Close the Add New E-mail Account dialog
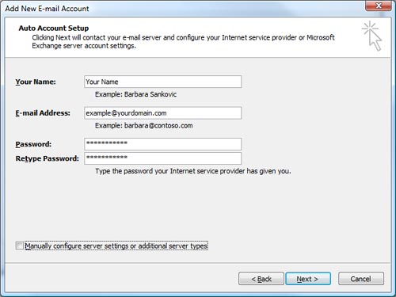The image size is (396, 297). coord(379,6)
